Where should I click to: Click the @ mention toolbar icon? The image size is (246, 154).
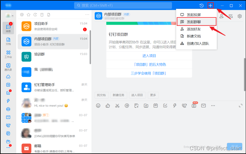pos(127,106)
